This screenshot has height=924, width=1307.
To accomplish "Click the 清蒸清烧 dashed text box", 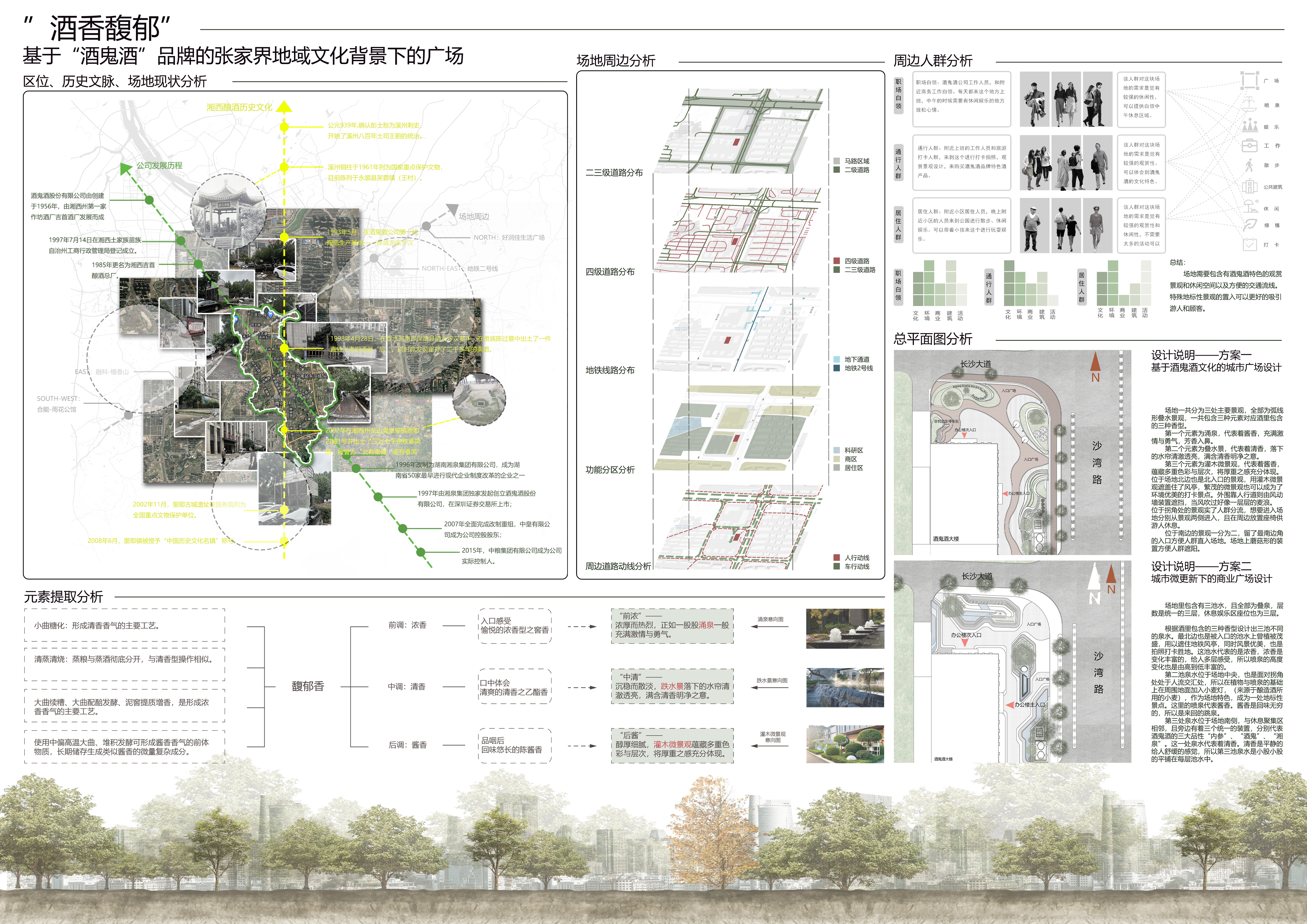I will [125, 664].
